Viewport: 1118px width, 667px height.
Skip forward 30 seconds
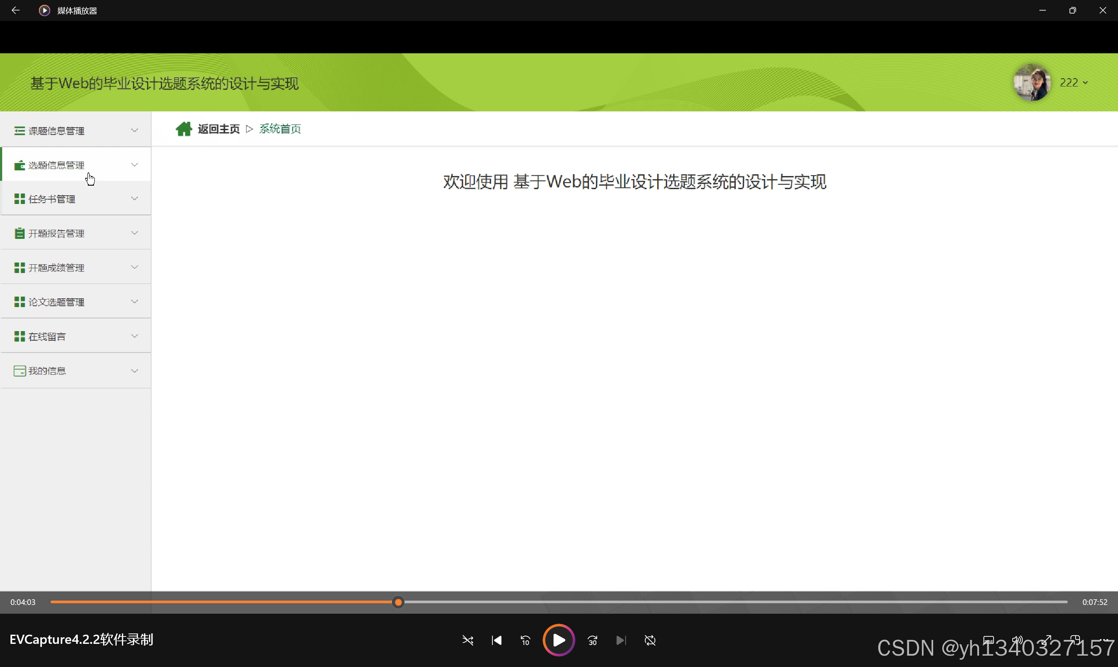[x=592, y=640]
